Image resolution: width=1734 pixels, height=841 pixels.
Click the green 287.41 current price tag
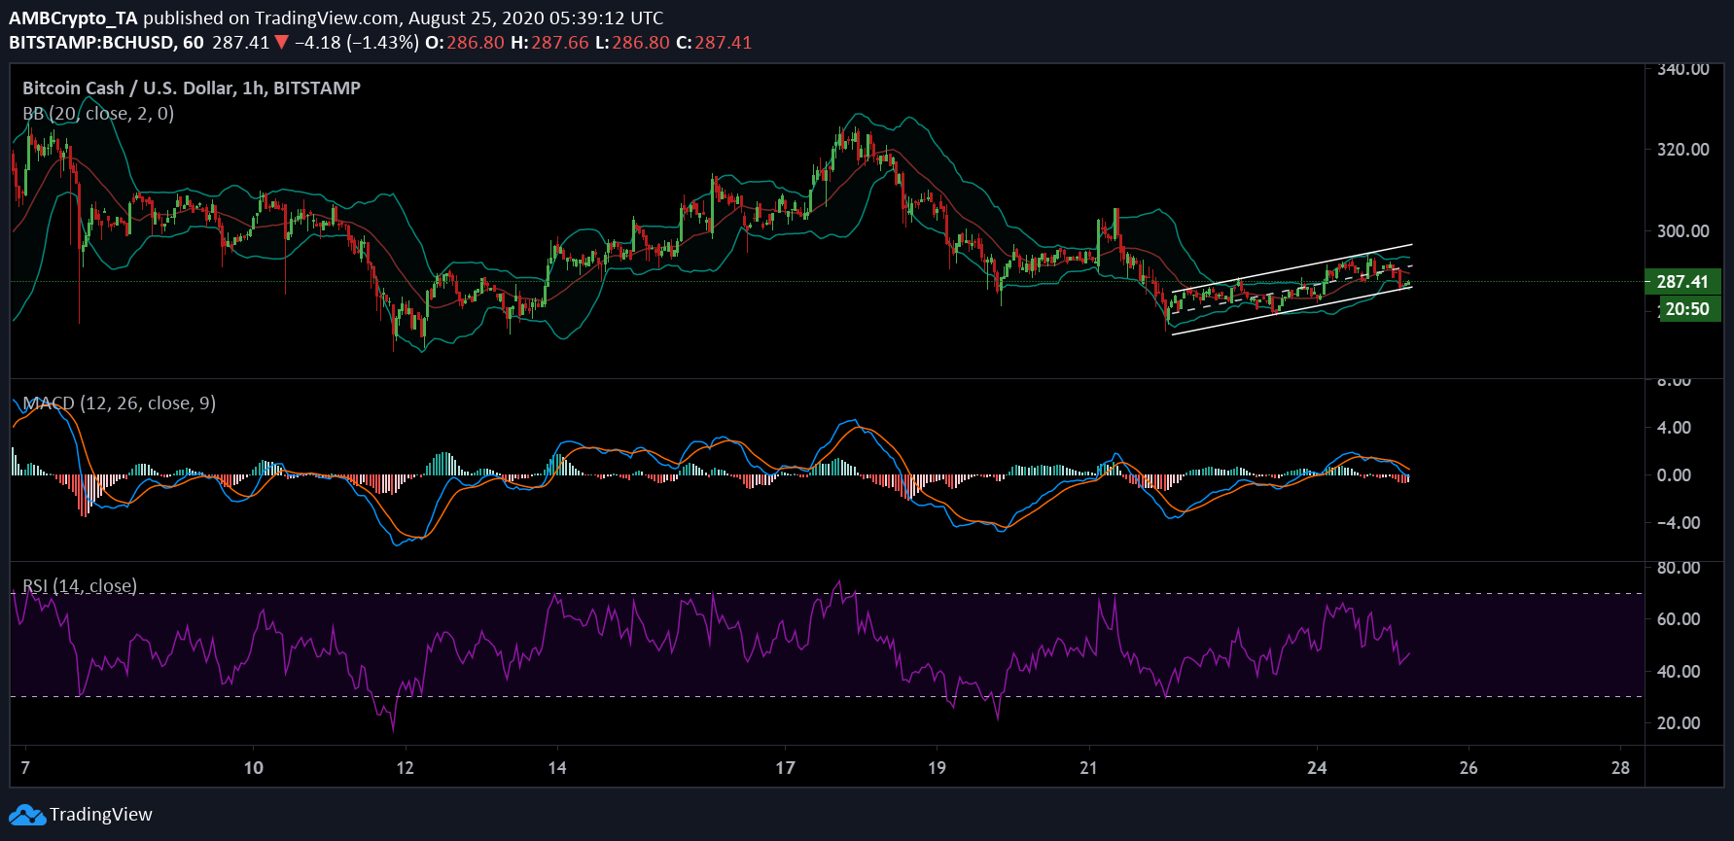tap(1681, 282)
